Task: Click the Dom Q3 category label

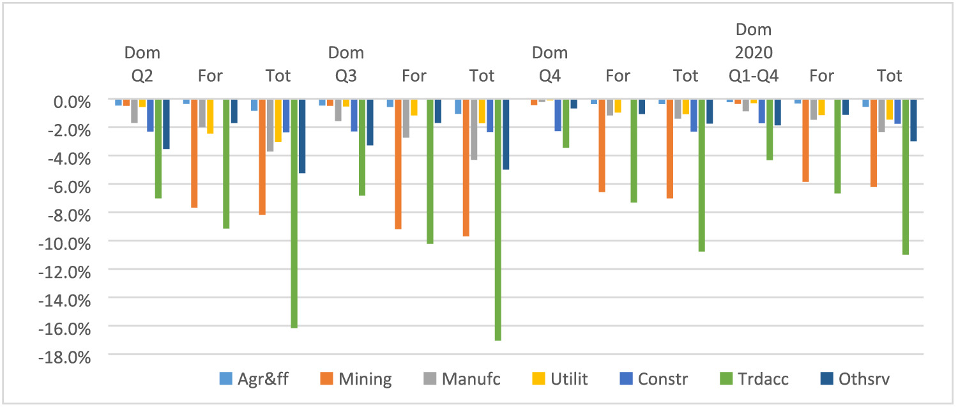Action: tap(346, 64)
